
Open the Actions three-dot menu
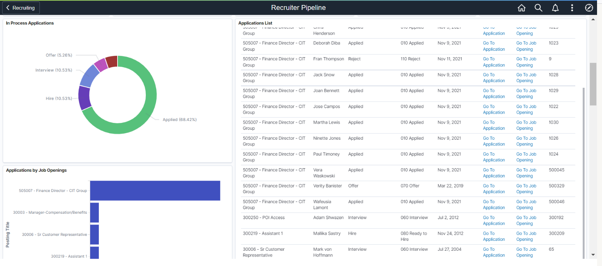tap(572, 8)
